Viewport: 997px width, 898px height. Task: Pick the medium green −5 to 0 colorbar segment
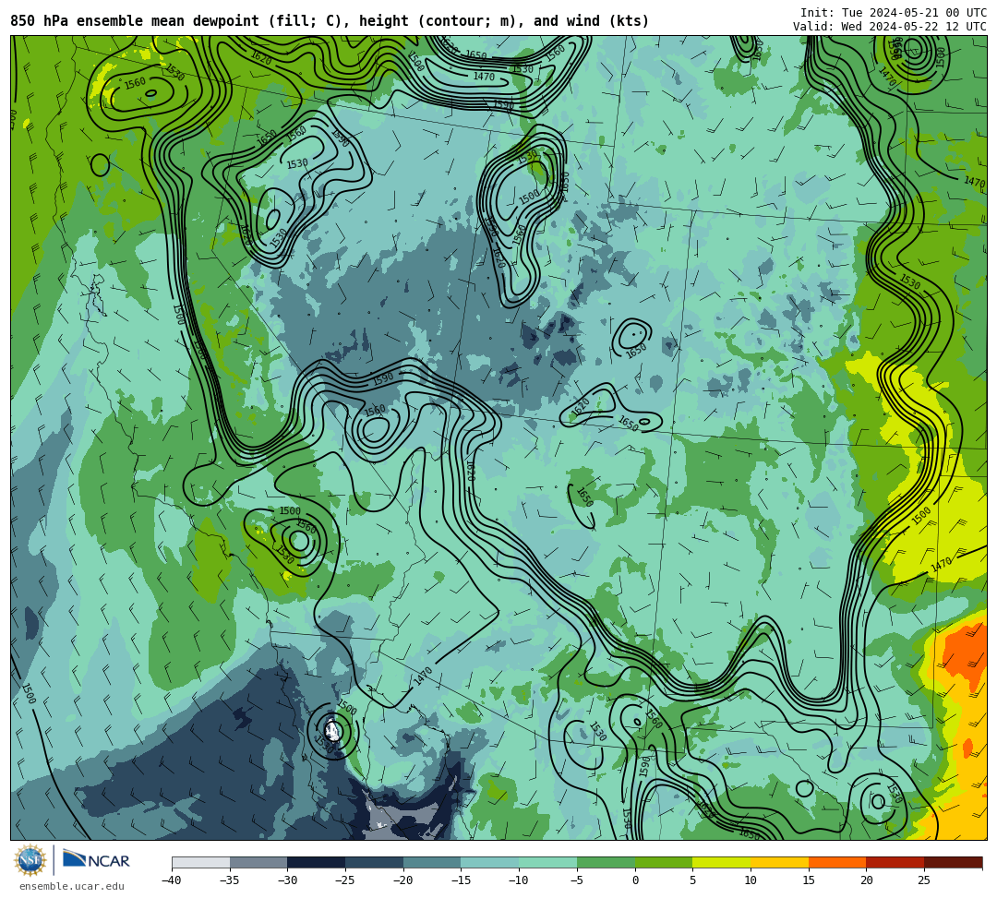click(x=606, y=862)
